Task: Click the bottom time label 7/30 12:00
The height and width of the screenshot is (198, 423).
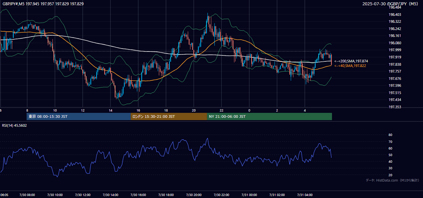Action: tap(83, 195)
